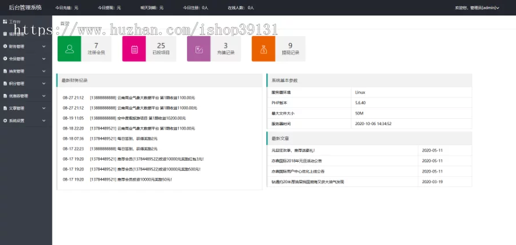Click the green registered members user icon
516x245 pixels.
click(x=69, y=49)
